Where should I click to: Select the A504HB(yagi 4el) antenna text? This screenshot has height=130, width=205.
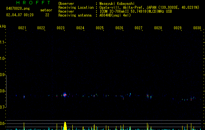pos(115,15)
